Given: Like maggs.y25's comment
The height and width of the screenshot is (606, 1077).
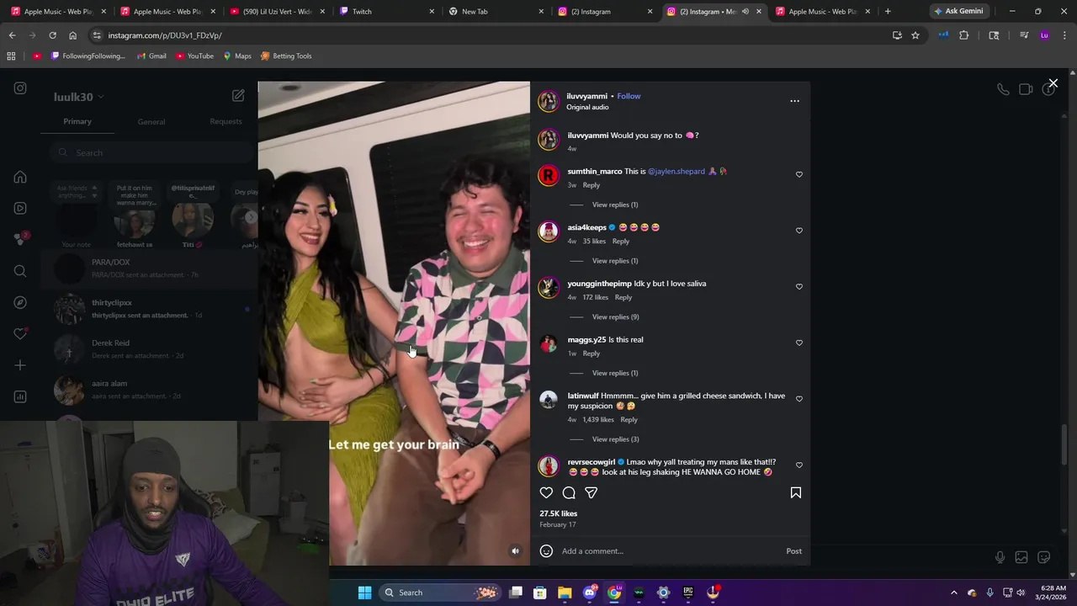Looking at the screenshot, I should click(x=799, y=343).
